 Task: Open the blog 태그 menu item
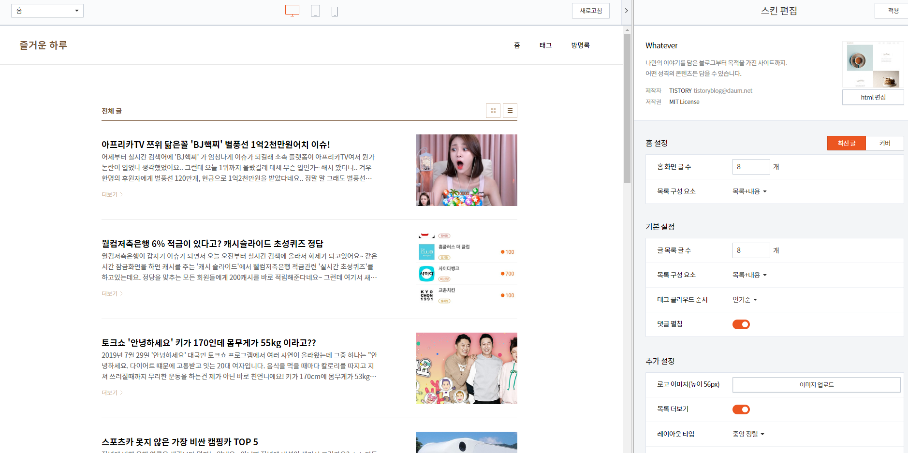click(x=545, y=45)
